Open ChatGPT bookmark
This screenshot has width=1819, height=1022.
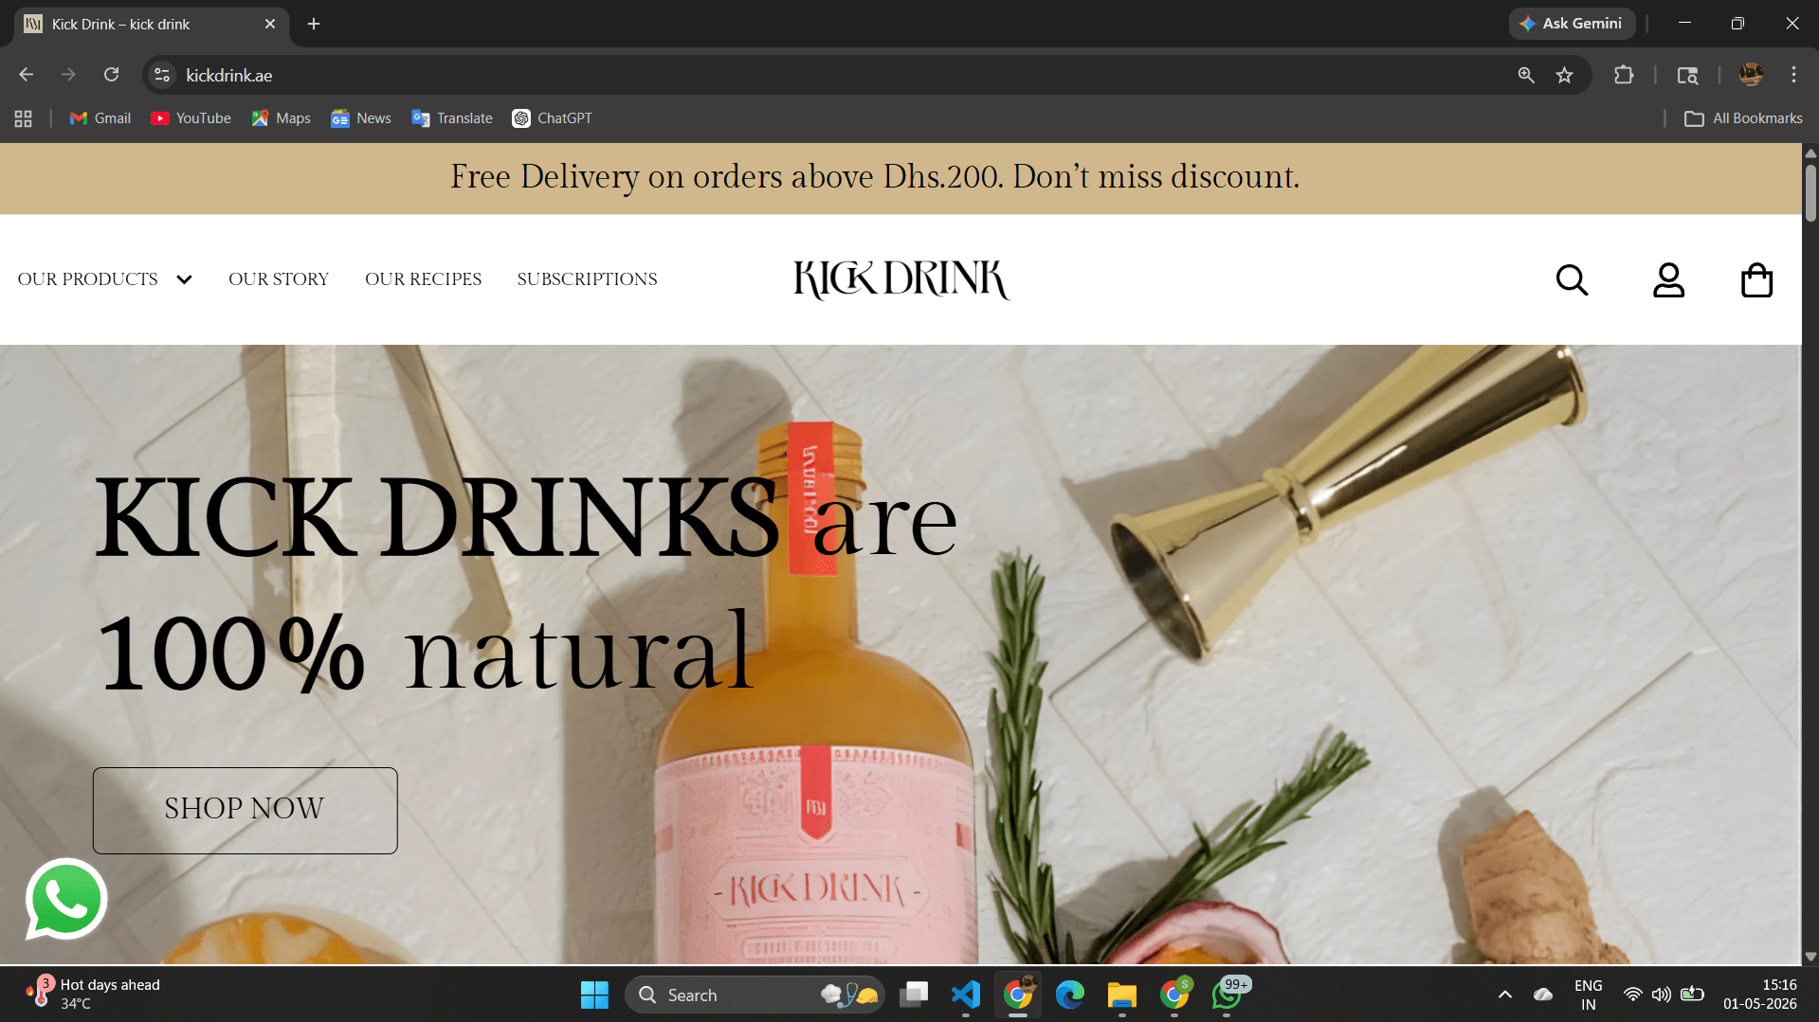[x=552, y=118]
